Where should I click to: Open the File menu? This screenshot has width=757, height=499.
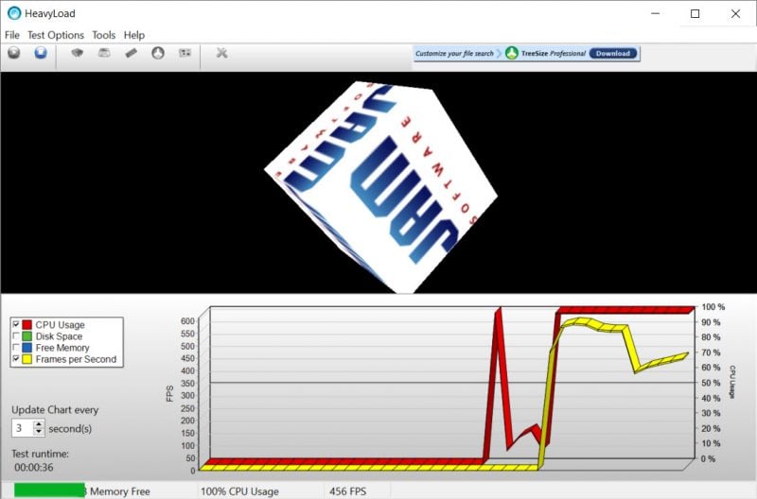pyautogui.click(x=11, y=35)
